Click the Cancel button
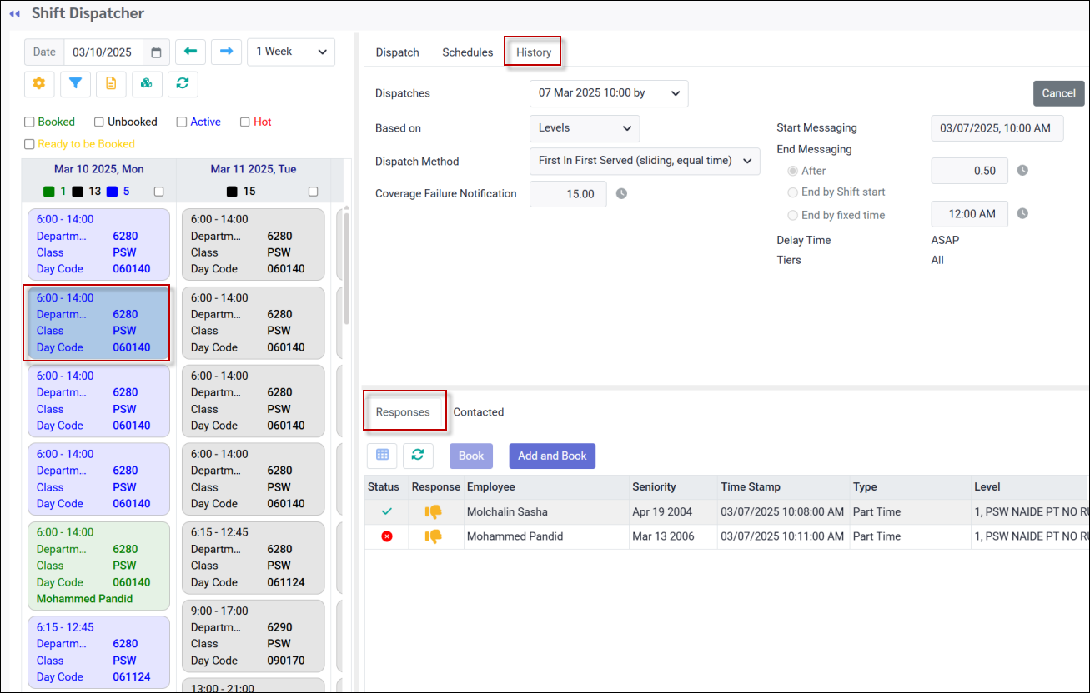Viewport: 1090px width, 693px height. click(1058, 93)
